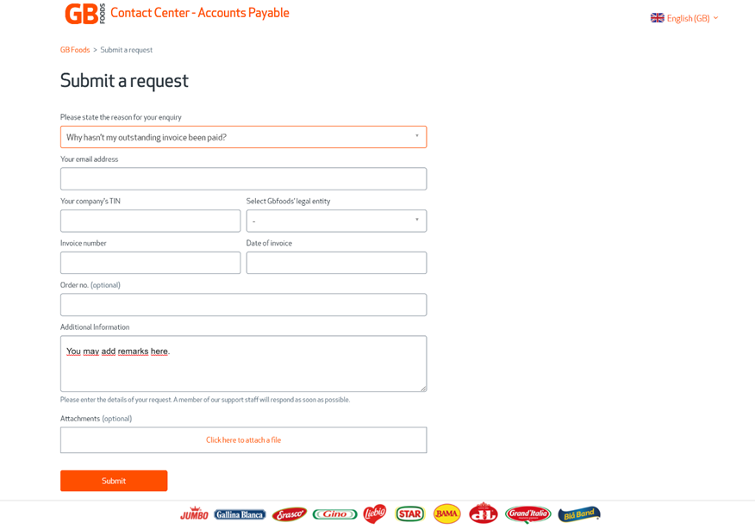
Task: Click here to attach a file
Action: click(x=243, y=440)
